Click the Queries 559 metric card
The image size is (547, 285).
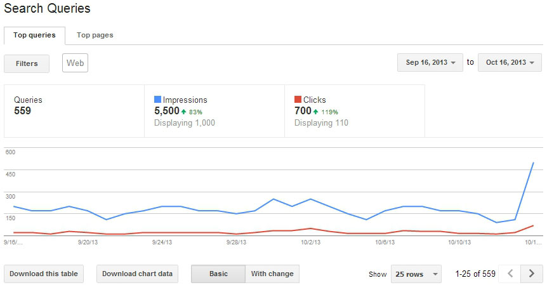point(74,111)
